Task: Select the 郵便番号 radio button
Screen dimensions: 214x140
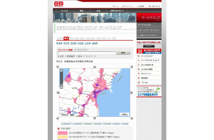Action: point(66,56)
